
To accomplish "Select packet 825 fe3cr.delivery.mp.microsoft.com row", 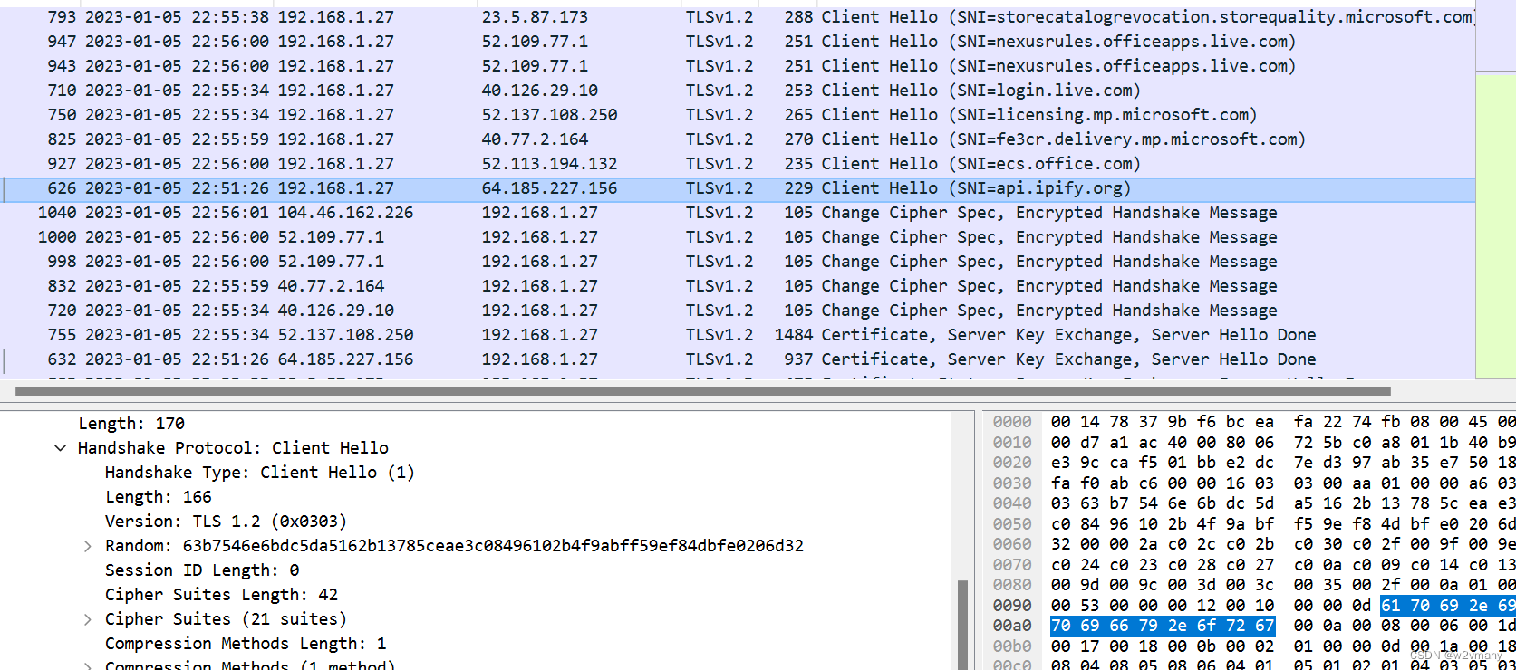I will pyautogui.click(x=738, y=139).
